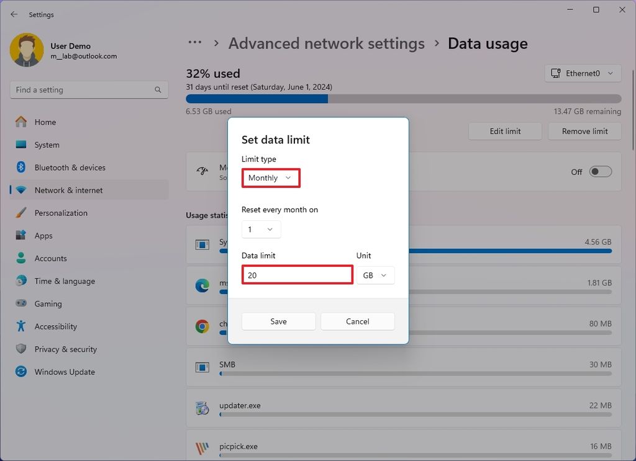Open the Ethernet0 network selector
Screen dimensions: 636x461
pyautogui.click(x=582, y=73)
